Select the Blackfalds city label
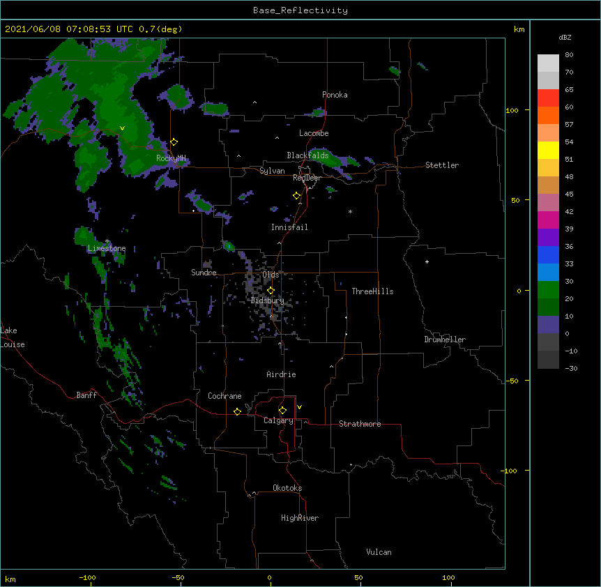Image resolution: width=601 pixels, height=587 pixels. pyautogui.click(x=307, y=155)
